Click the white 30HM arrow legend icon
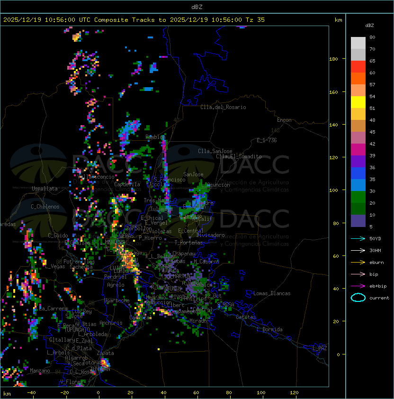394x399 pixels. [x=358, y=250]
